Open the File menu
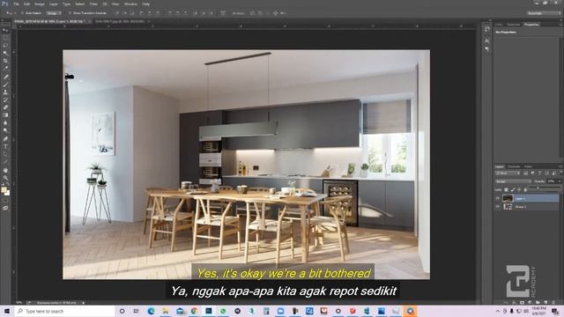The height and width of the screenshot is (317, 564). 17,4
